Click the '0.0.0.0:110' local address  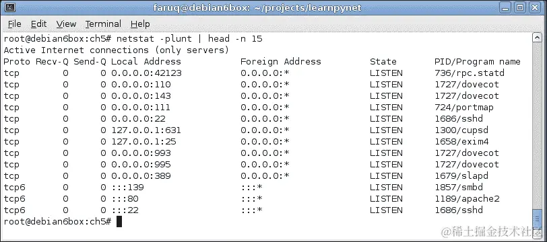141,85
